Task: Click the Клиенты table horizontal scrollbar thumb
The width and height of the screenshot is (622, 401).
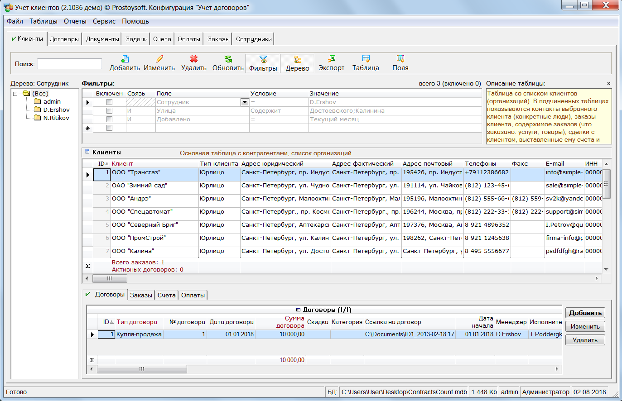Action: 110,278
